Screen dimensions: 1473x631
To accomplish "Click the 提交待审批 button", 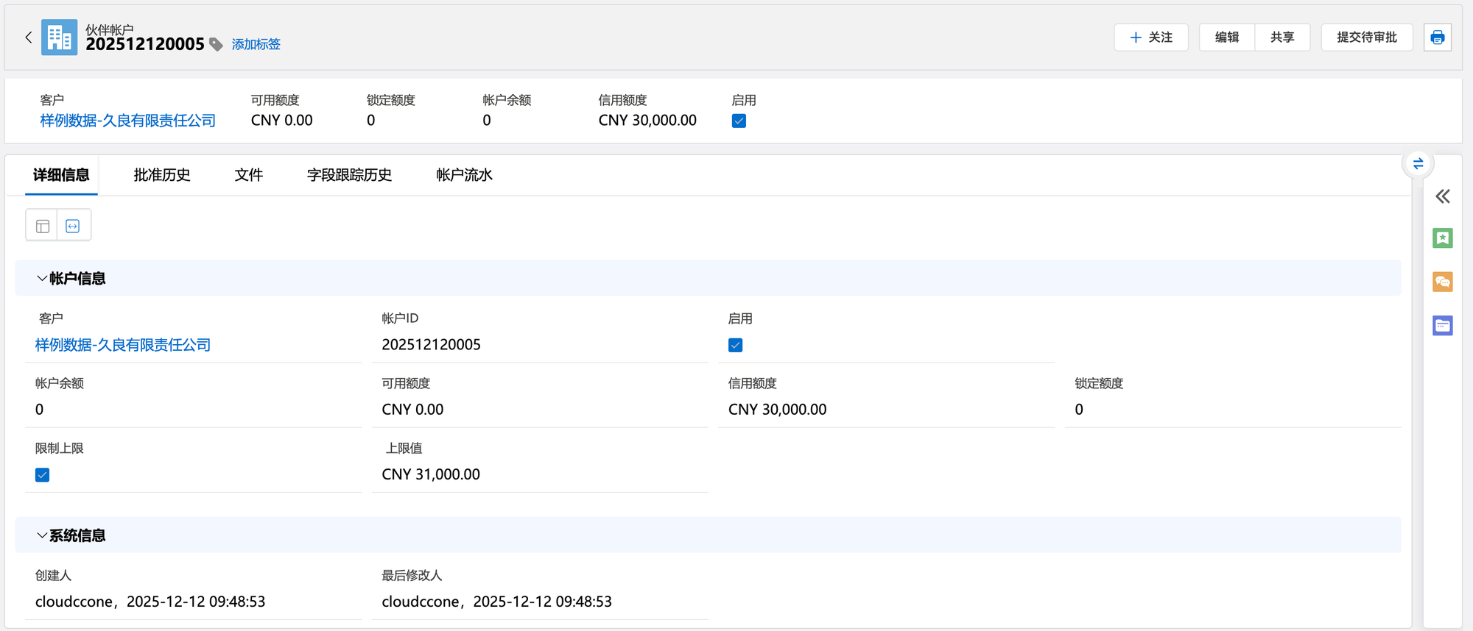I will pyautogui.click(x=1366, y=38).
